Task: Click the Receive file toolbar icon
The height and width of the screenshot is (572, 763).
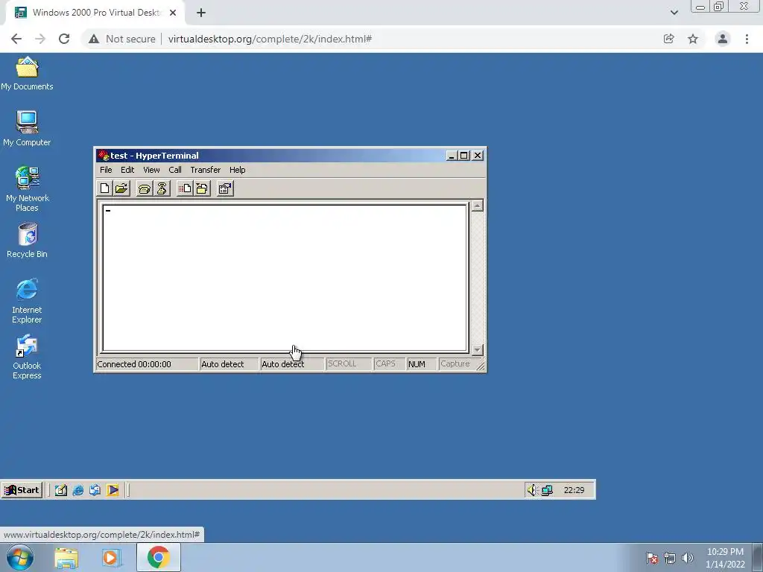Action: click(x=202, y=188)
